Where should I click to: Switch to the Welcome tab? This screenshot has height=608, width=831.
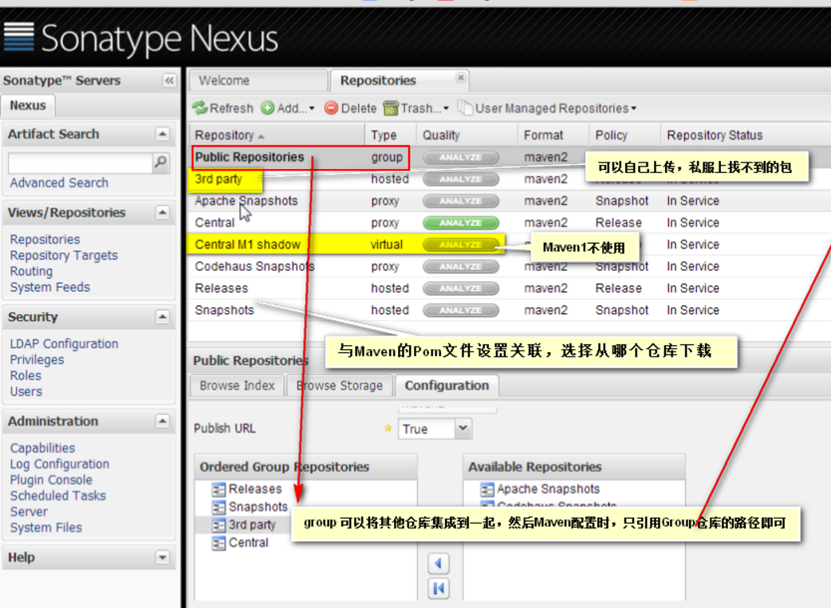224,80
